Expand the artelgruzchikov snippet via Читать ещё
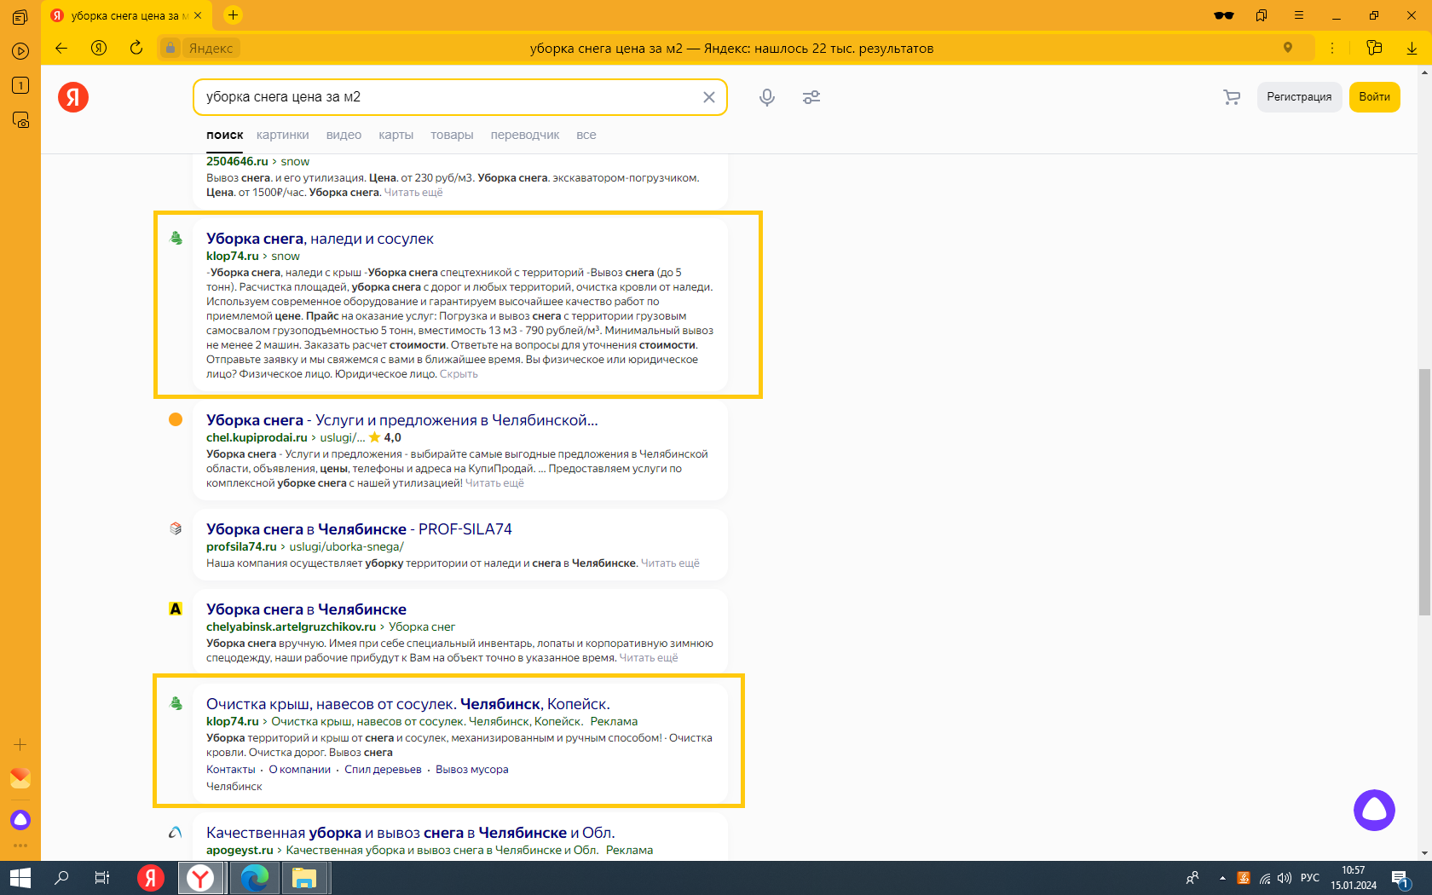The image size is (1432, 895). pos(649,658)
